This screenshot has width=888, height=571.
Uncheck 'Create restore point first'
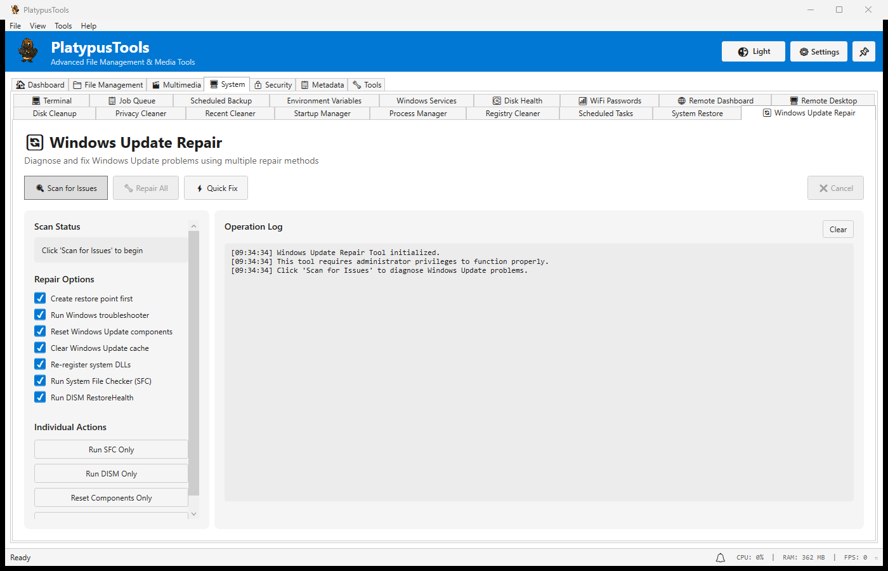(39, 298)
